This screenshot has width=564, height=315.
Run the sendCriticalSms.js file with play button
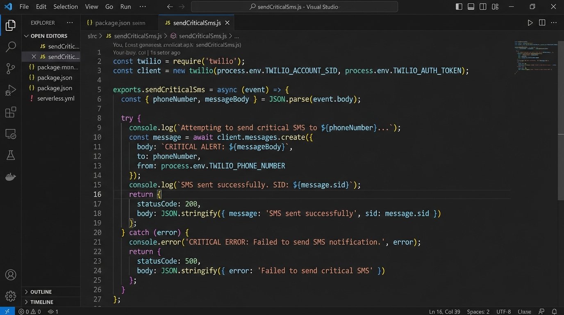(530, 23)
